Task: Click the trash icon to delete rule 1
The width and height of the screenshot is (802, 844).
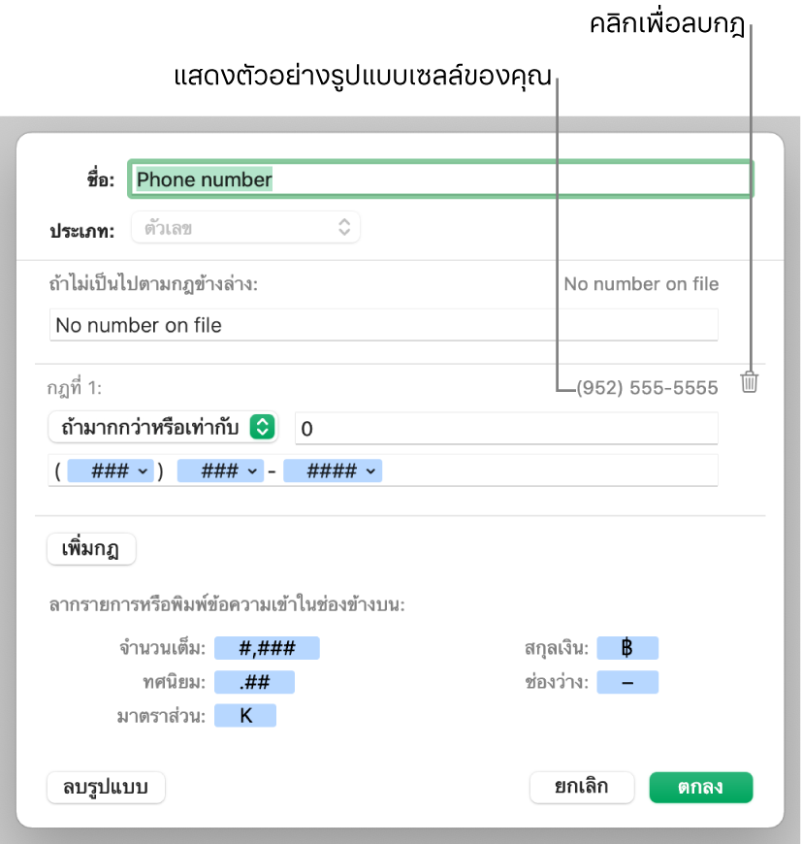Action: pos(749,382)
